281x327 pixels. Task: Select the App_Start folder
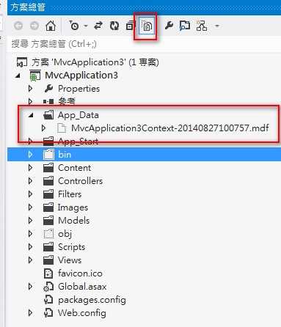coord(78,142)
